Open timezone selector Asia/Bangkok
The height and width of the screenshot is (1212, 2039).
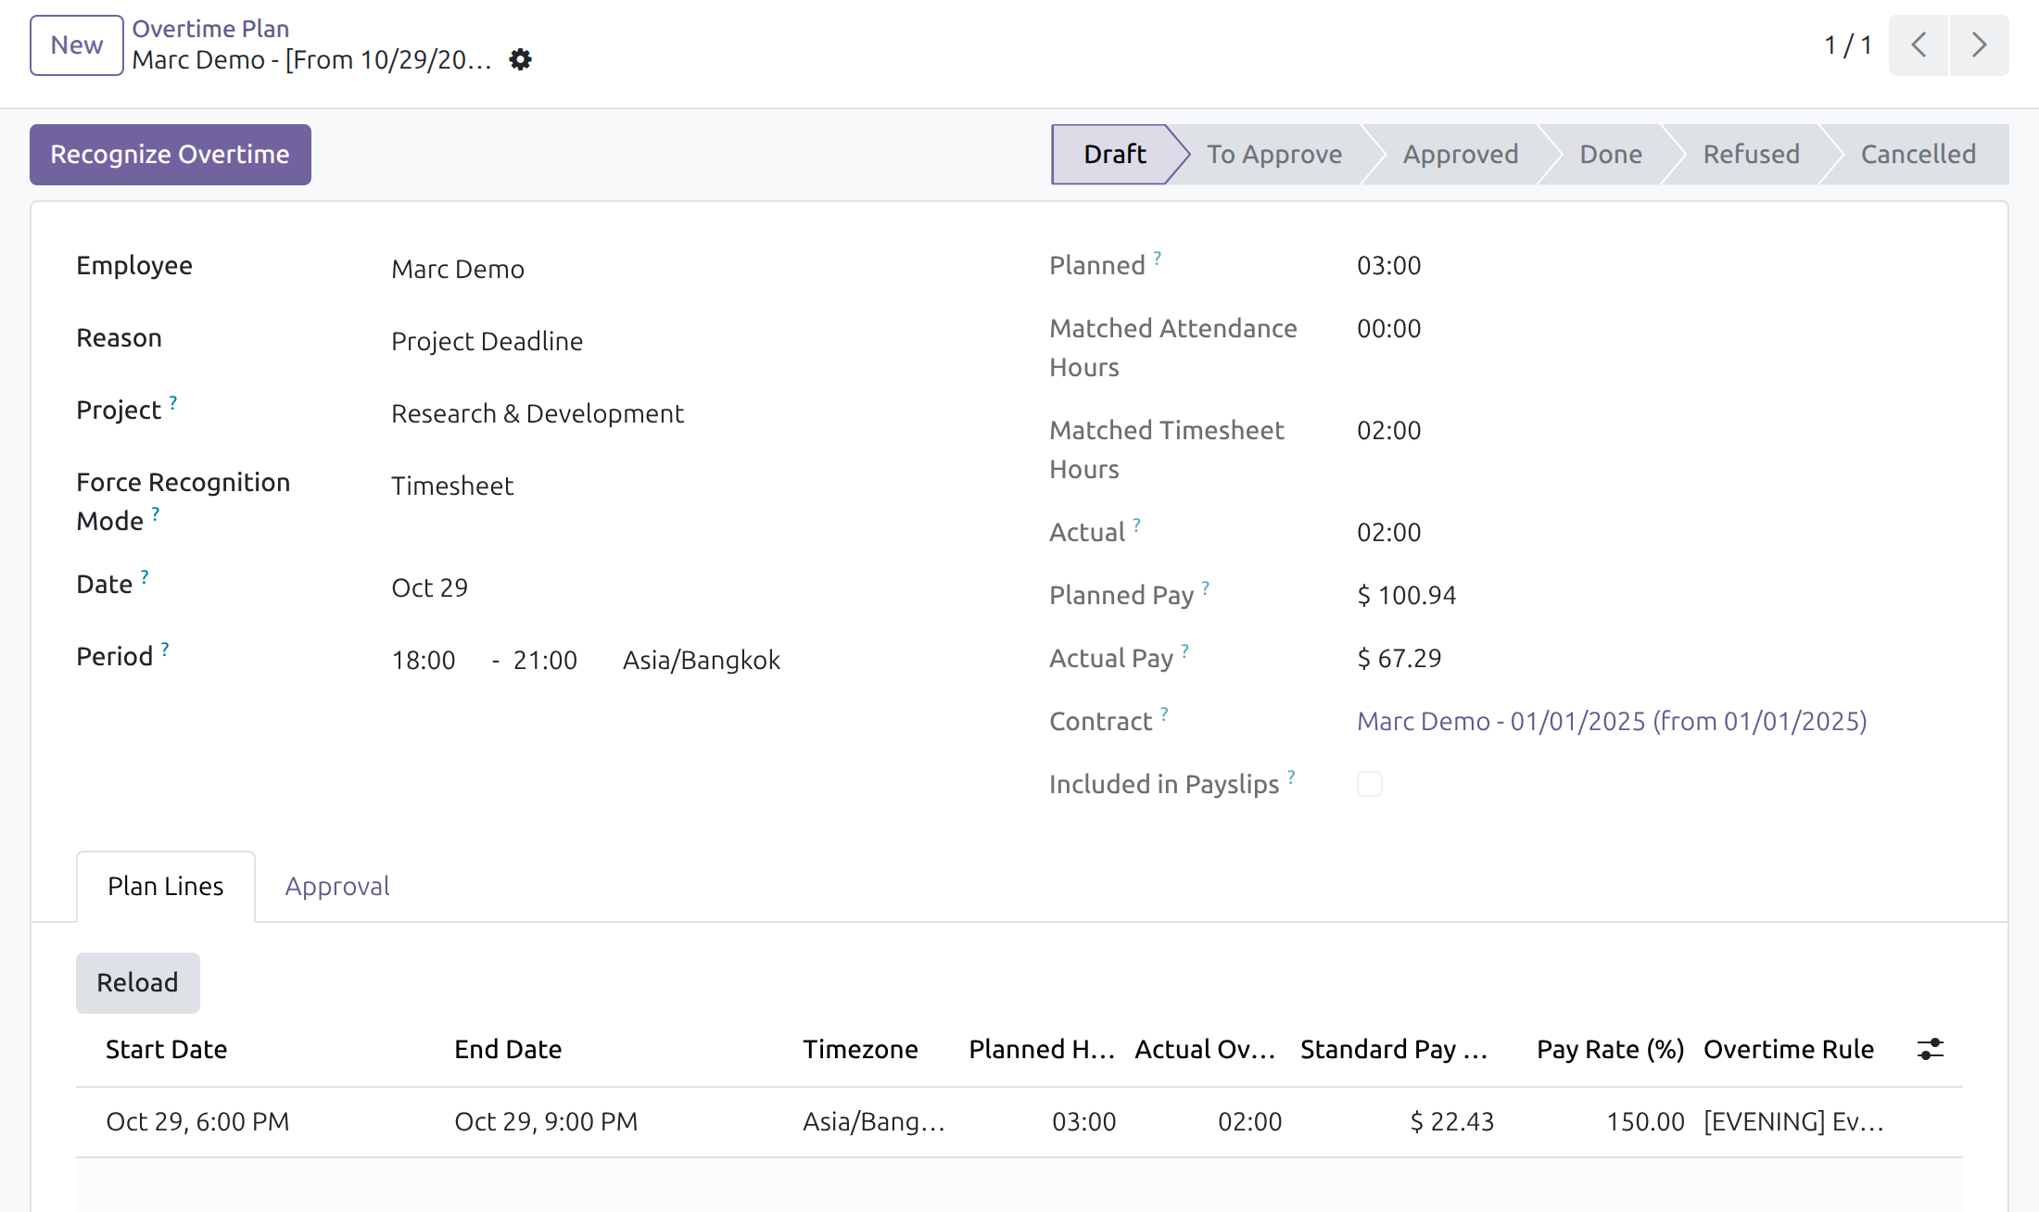(702, 660)
